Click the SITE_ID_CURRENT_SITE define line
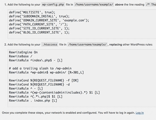The width and height of the screenshot is (156, 120). (x=39, y=28)
